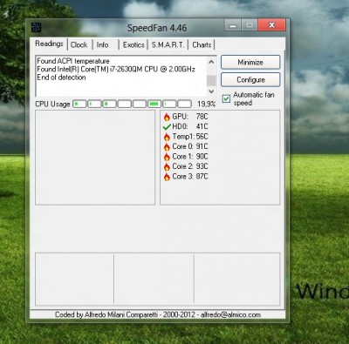This screenshot has width=349, height=344.
Task: Click the Core 3 flame icon
Action: 167,177
